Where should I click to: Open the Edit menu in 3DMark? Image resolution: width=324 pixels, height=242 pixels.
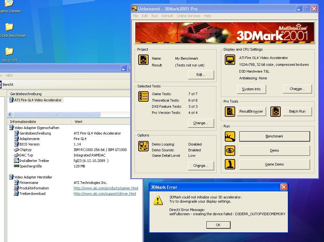(x=145, y=16)
